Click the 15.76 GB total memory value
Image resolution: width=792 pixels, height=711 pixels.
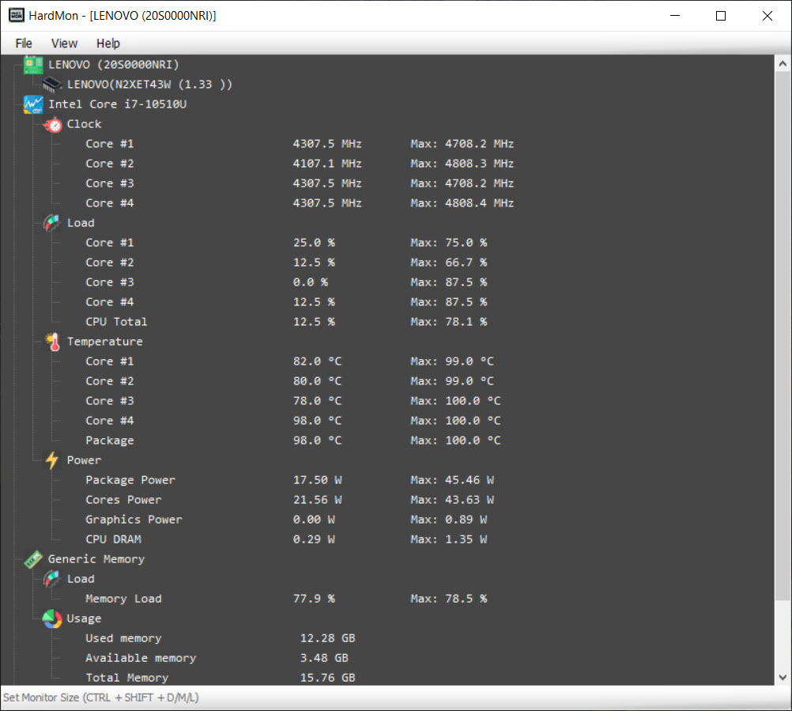coord(327,678)
